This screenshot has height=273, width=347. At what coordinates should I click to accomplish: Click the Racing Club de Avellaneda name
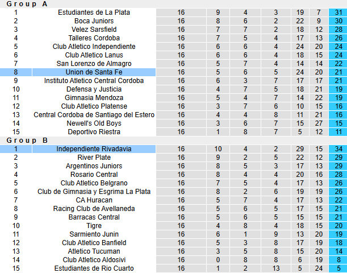(94, 209)
